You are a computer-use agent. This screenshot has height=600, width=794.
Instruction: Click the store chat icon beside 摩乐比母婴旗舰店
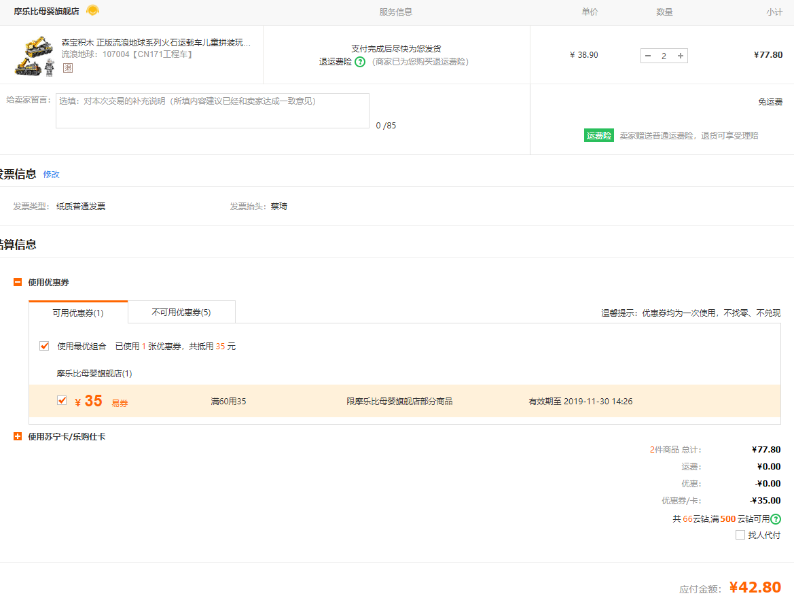(x=92, y=10)
